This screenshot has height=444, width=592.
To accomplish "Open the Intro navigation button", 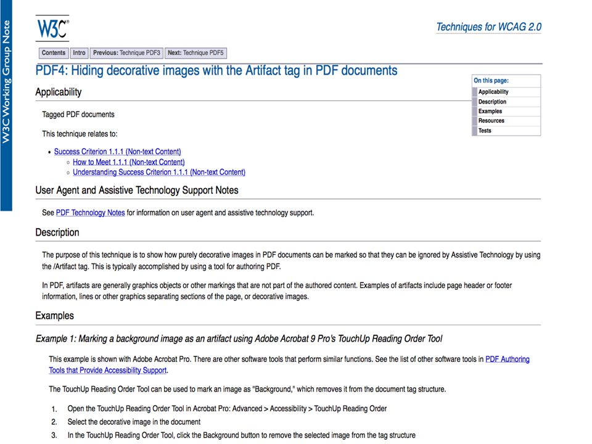I will click(79, 53).
